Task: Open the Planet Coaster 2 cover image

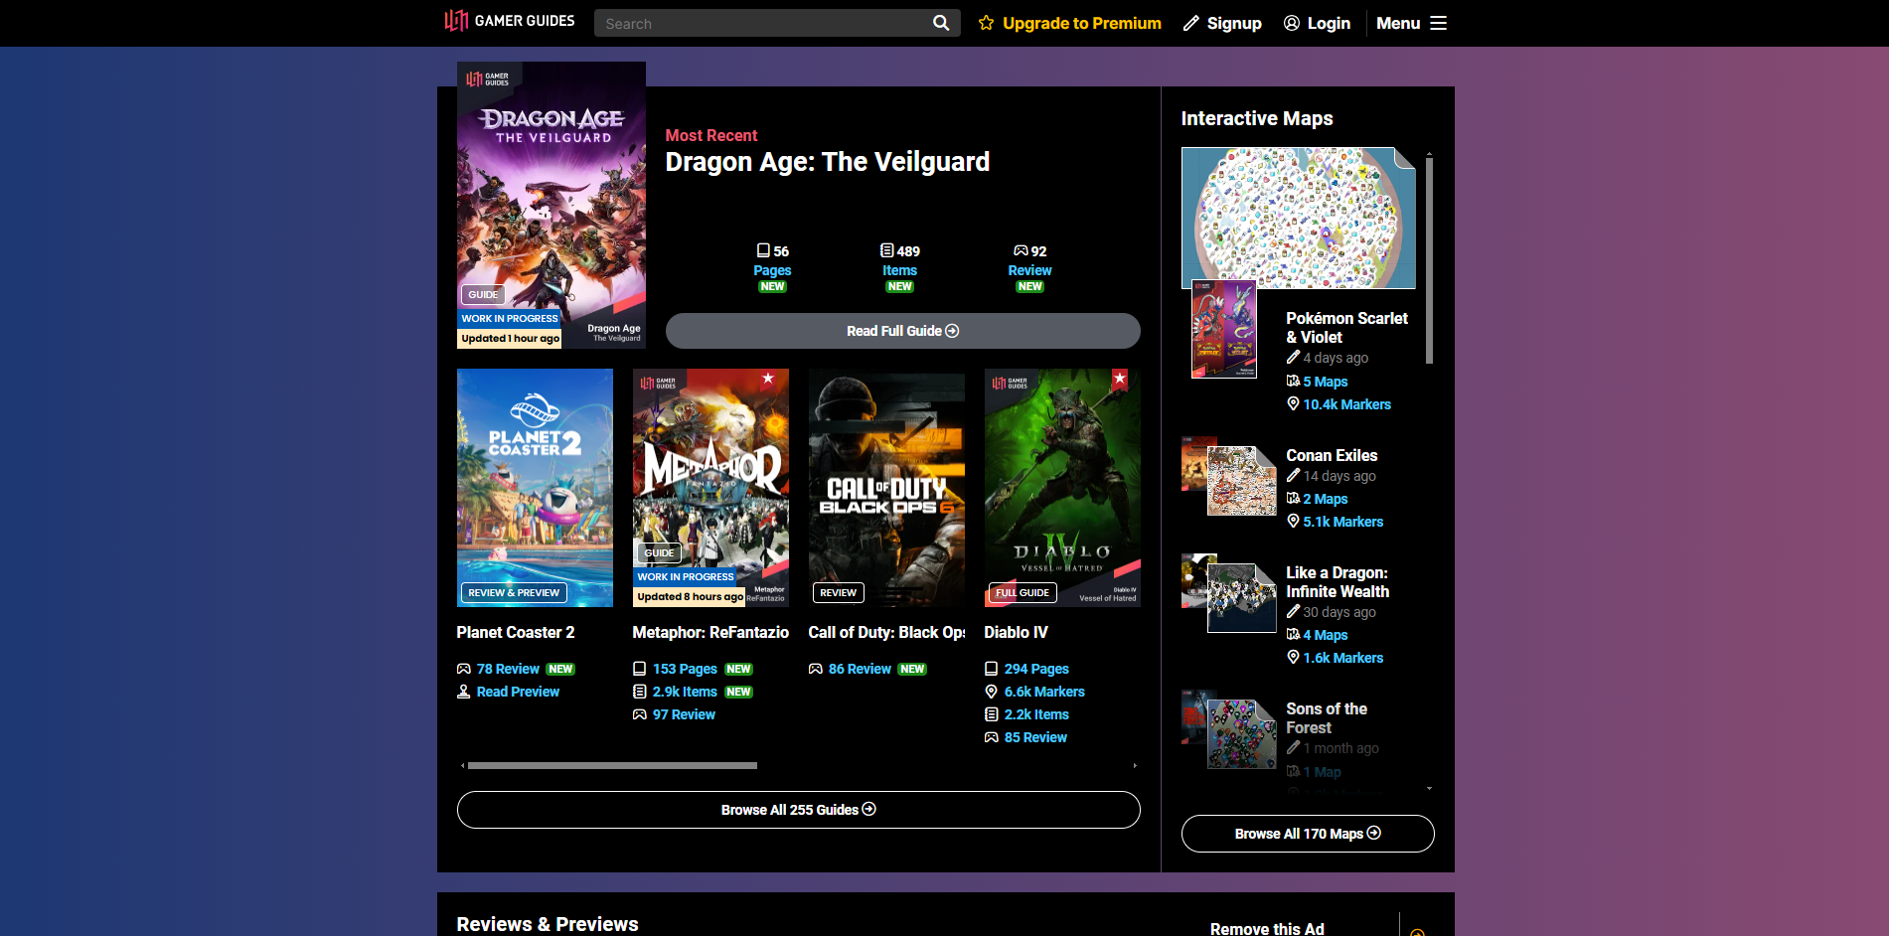Action: pyautogui.click(x=535, y=488)
